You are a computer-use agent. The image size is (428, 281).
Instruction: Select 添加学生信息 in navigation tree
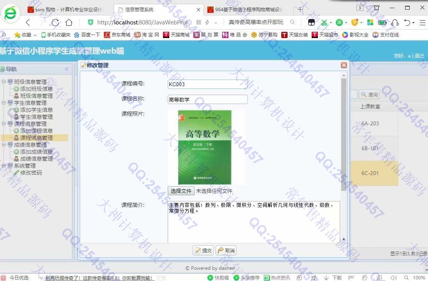[x=36, y=110]
